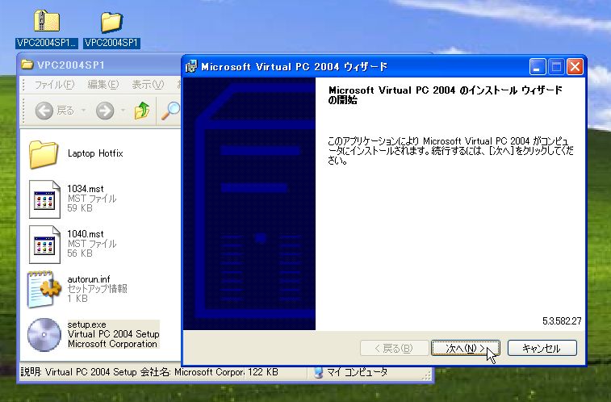Go up one folder level in Explorer

tap(142, 111)
